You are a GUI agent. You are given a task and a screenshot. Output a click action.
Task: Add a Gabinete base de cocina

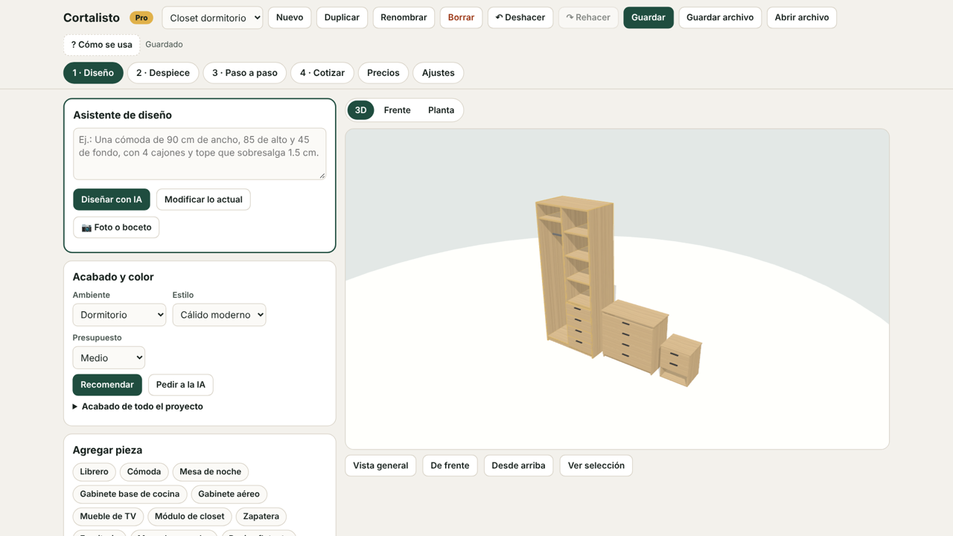[130, 494]
